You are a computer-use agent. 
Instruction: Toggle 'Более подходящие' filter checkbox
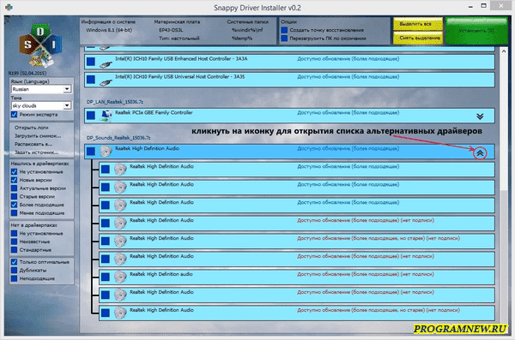coord(14,205)
